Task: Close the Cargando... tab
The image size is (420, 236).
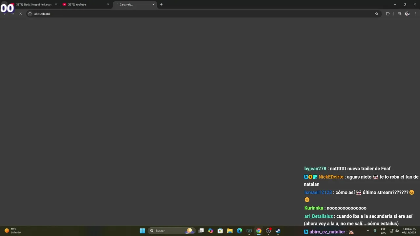Action: 153,5
